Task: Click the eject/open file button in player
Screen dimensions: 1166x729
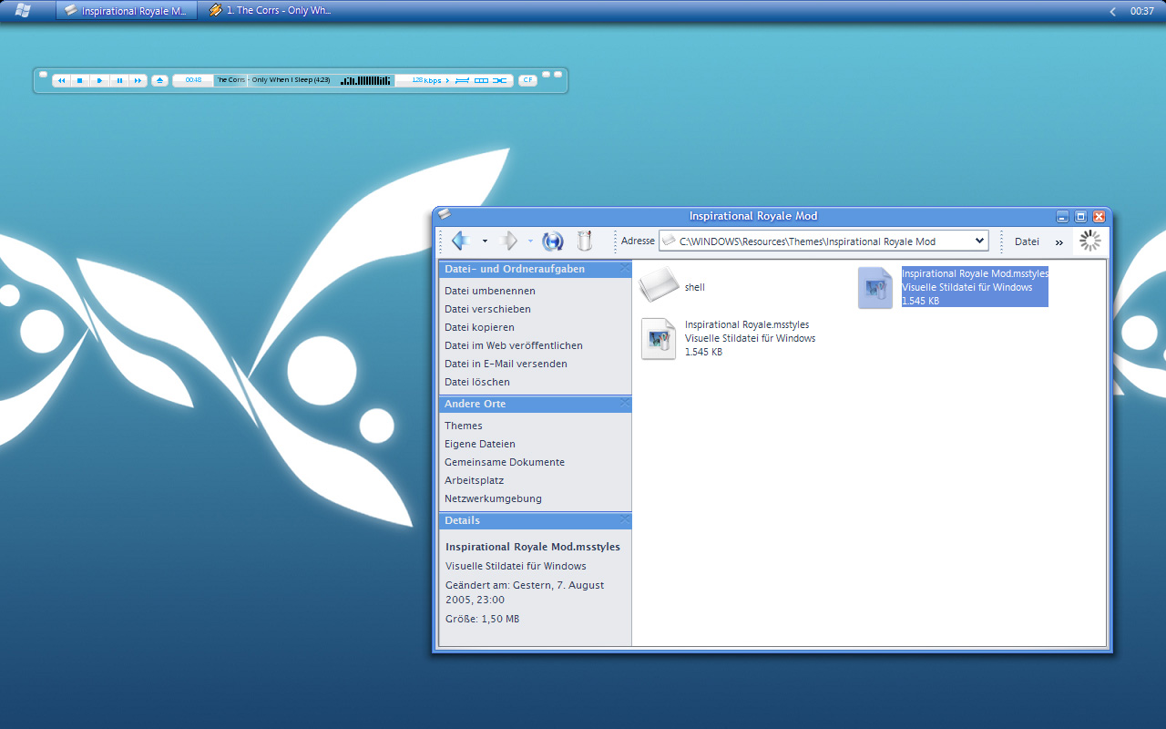Action: 159,80
